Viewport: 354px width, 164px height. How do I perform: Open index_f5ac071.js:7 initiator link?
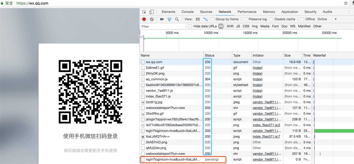click(266, 136)
